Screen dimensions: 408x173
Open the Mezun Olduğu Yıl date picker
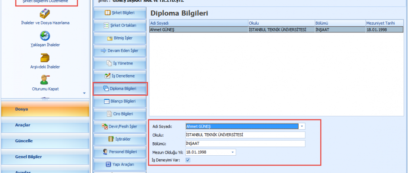[233, 152]
